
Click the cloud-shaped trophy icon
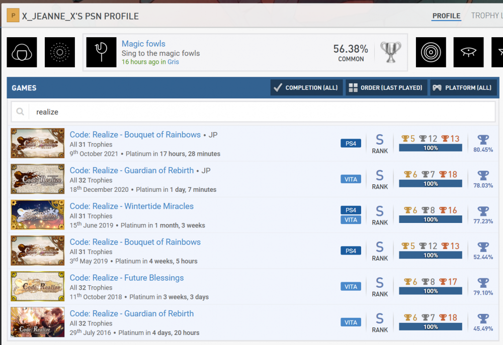click(22, 52)
